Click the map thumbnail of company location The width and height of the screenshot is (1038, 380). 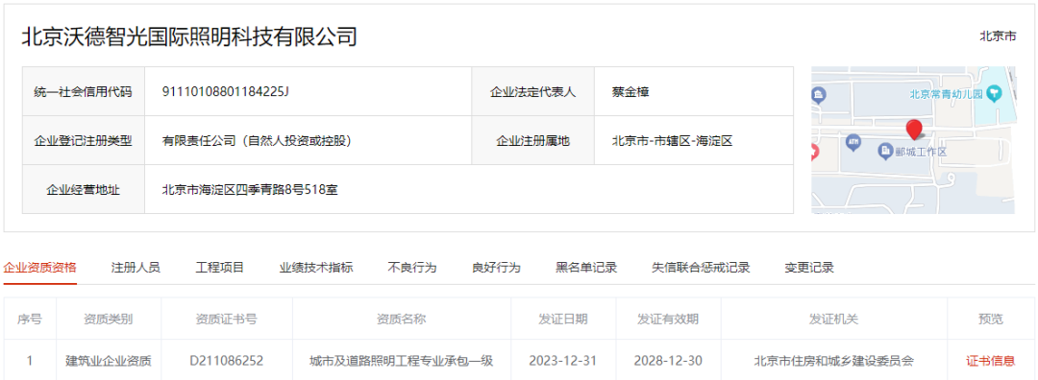914,140
